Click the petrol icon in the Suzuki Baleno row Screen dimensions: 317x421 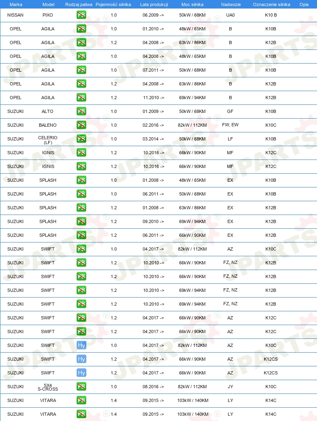[81, 125]
